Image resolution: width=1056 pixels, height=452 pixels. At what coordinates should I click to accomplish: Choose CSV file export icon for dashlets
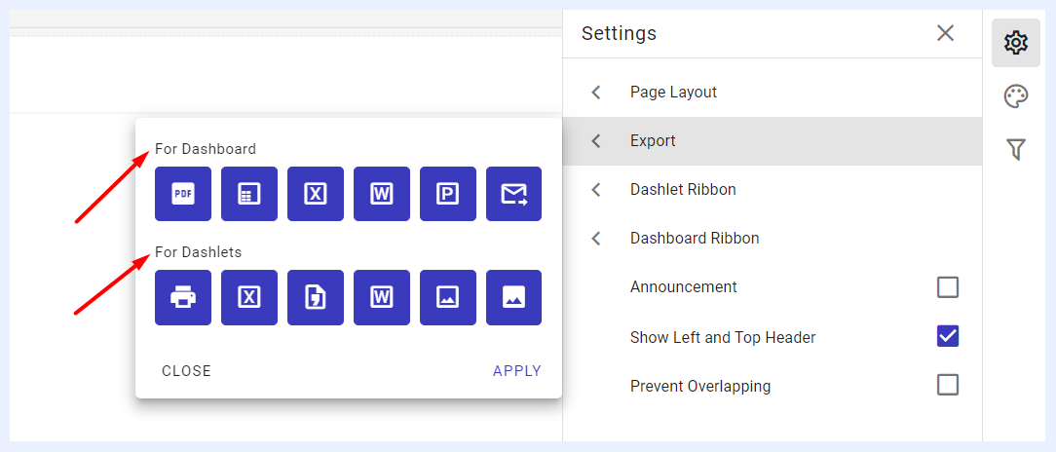coord(316,298)
